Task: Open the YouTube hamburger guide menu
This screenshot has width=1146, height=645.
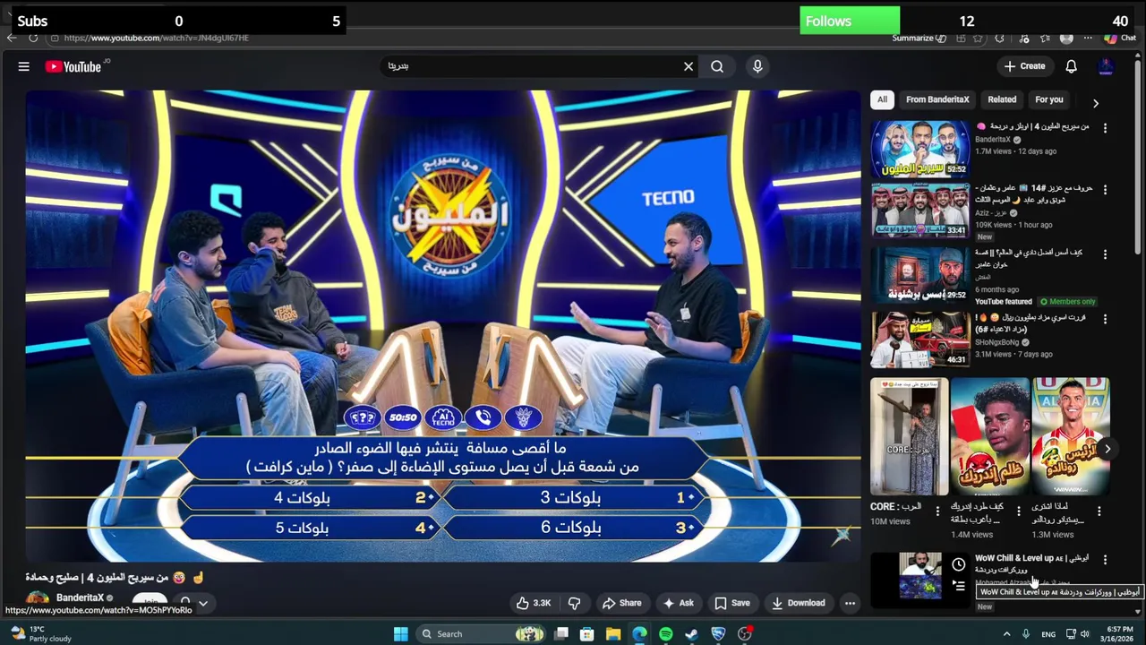Action: pyautogui.click(x=24, y=66)
